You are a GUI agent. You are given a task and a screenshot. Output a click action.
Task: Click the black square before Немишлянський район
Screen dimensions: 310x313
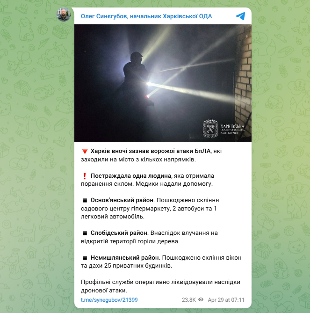coord(85,258)
